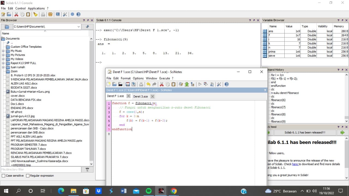The width and height of the screenshot is (349, 196).
Task: Open Spotify from Windows taskbar
Action: click(x=149, y=191)
